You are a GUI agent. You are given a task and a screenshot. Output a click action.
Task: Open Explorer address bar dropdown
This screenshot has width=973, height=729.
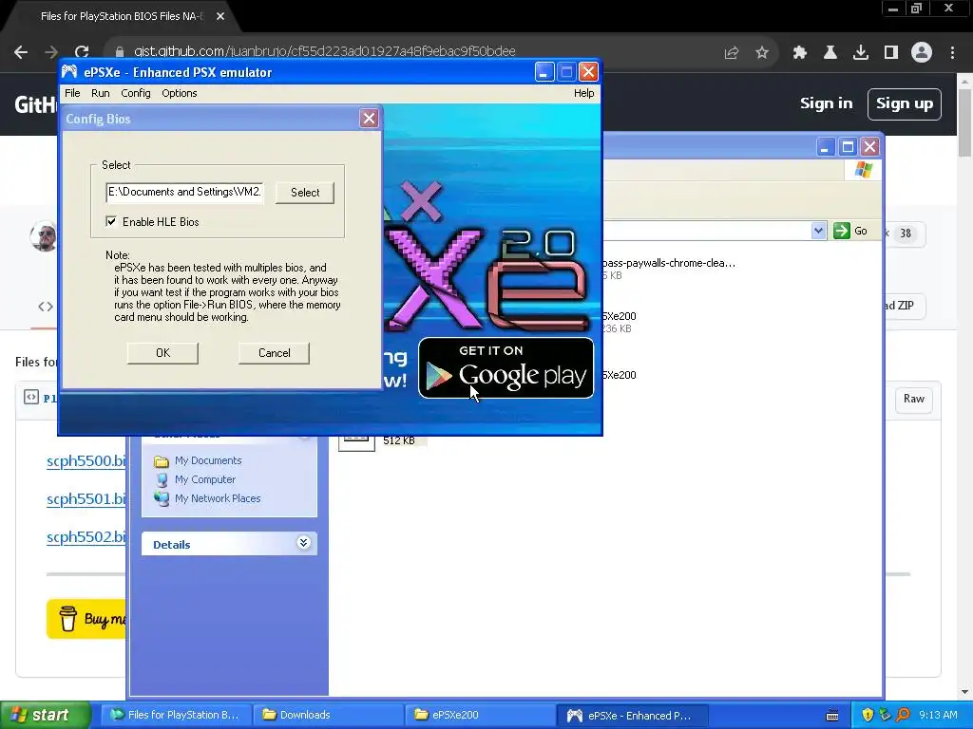coord(818,231)
